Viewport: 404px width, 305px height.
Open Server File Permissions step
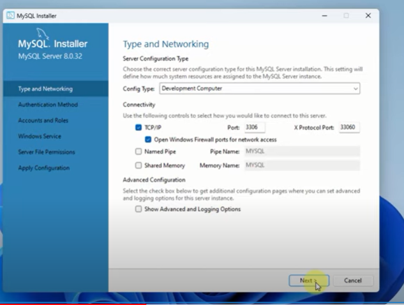click(47, 152)
